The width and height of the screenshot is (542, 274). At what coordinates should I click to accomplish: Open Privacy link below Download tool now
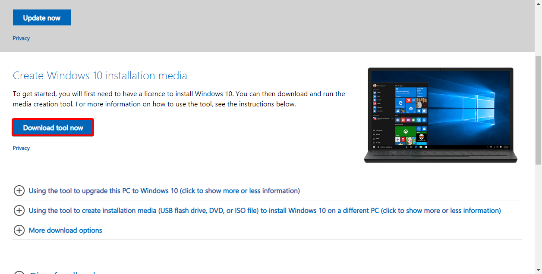coord(21,148)
